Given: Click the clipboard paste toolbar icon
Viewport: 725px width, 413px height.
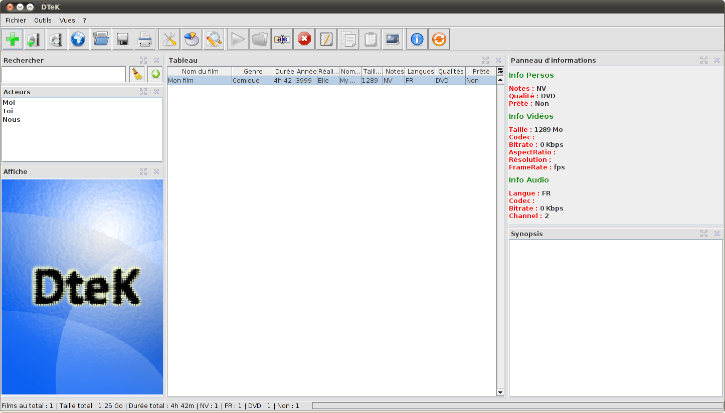Looking at the screenshot, I should pyautogui.click(x=371, y=39).
